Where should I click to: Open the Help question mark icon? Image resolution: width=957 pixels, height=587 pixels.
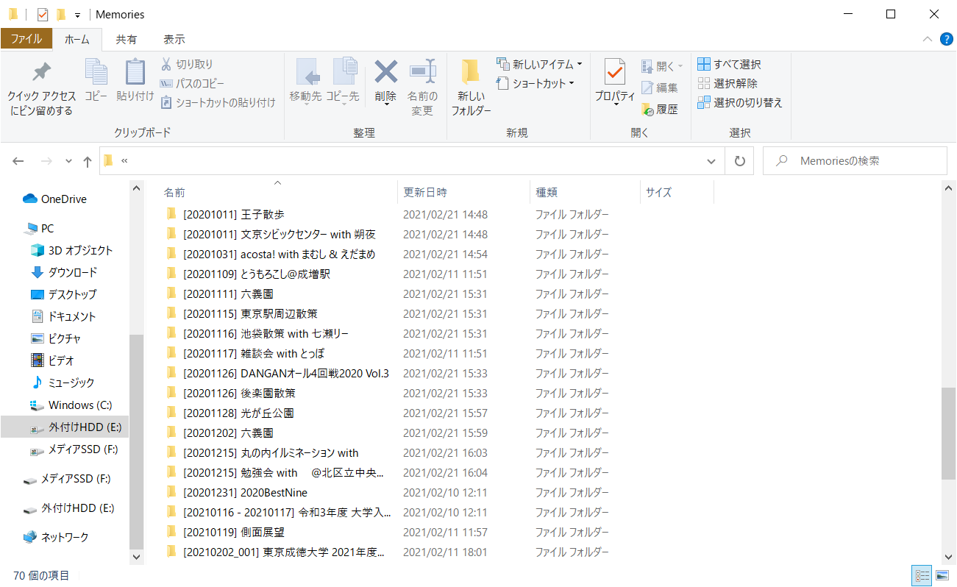tap(946, 39)
